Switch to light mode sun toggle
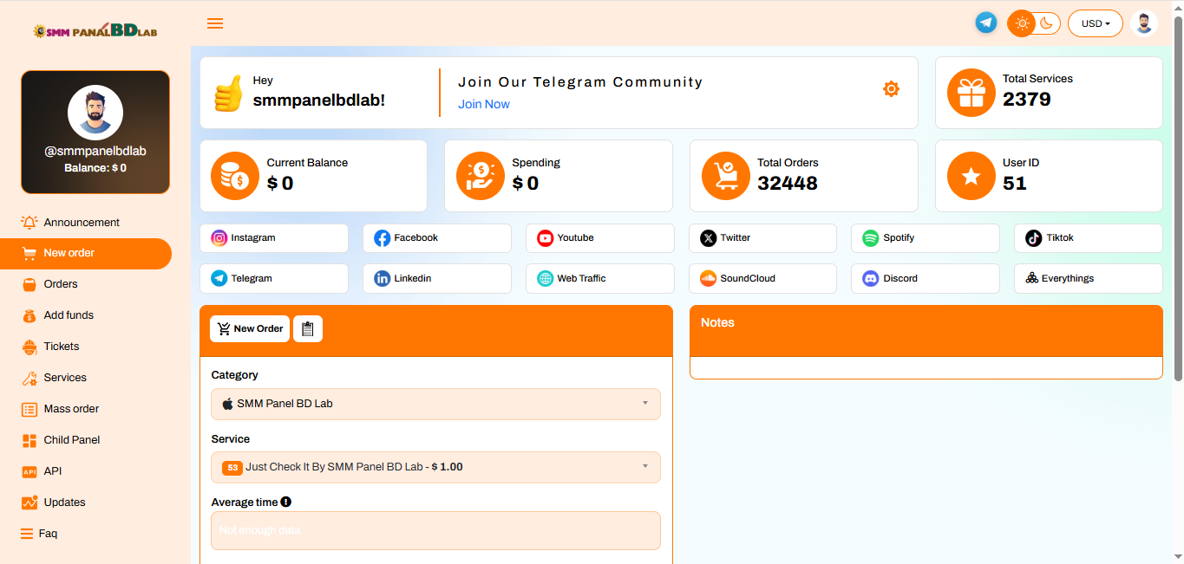Screen dimensions: 1184x564 [x=1022, y=23]
